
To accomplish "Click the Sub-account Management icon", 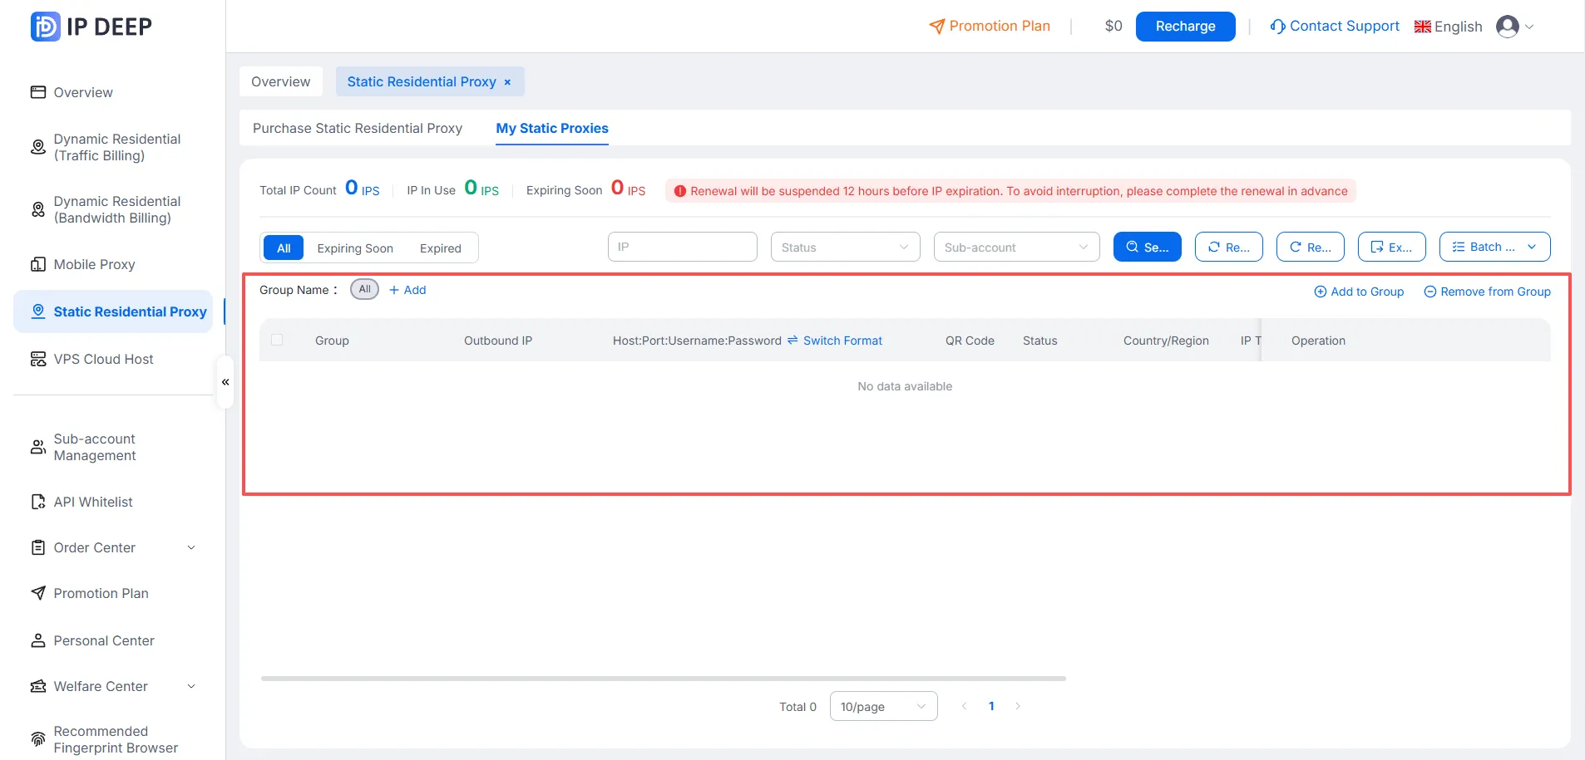I will tap(38, 447).
